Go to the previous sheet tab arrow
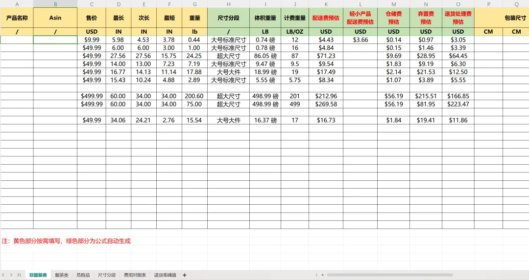Image resolution: width=529 pixels, height=280 pixels. pos(3,275)
